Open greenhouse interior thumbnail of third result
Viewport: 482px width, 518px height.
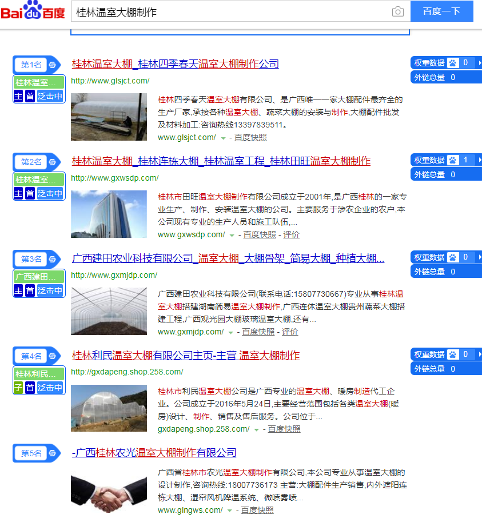click(x=109, y=311)
